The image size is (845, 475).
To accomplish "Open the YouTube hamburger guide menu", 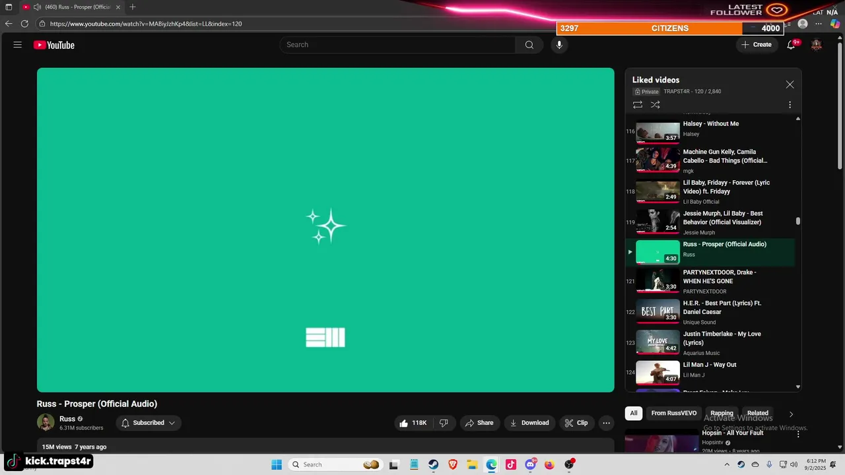I will pyautogui.click(x=18, y=45).
